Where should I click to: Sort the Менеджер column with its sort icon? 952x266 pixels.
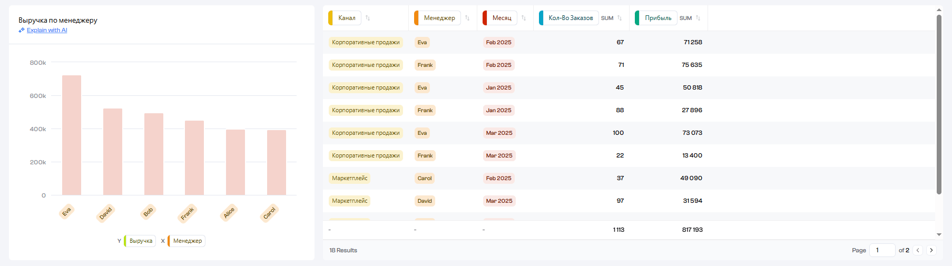[467, 18]
